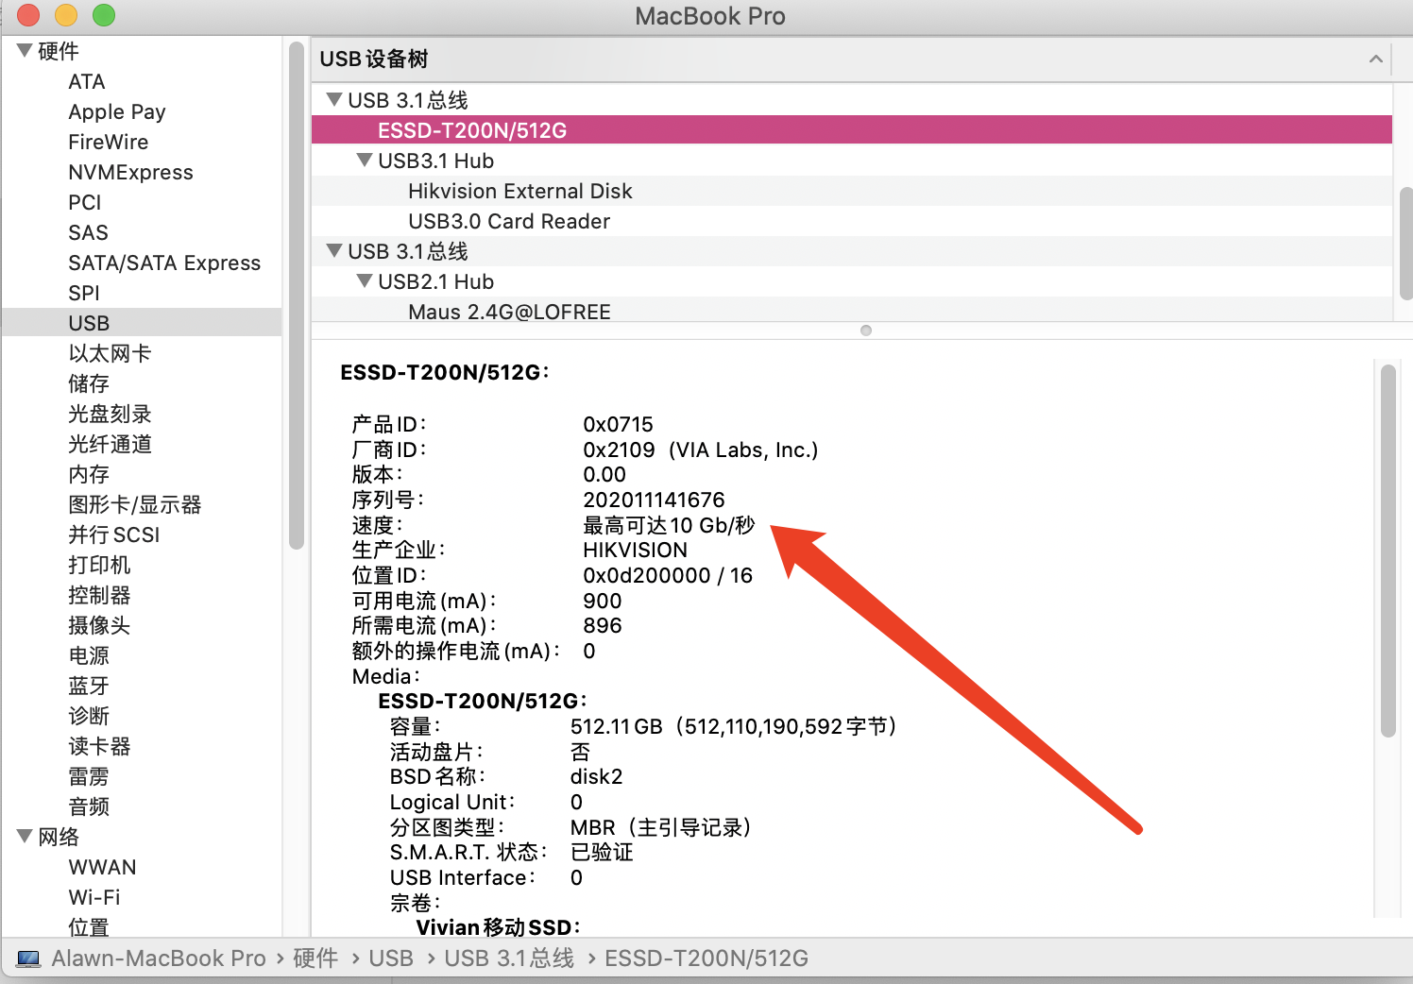This screenshot has height=984, width=1413.
Task: Click ESSD-T200N/512G breadcrumb in path bar
Action: tap(706, 959)
